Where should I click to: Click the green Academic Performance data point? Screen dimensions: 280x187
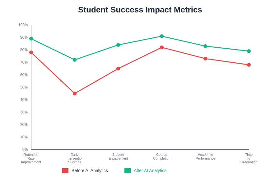205,46
